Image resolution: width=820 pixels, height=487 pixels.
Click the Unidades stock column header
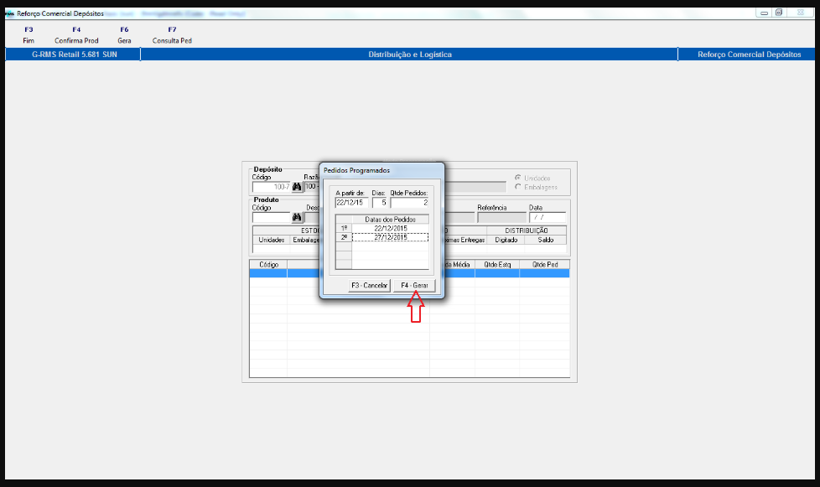coord(272,240)
